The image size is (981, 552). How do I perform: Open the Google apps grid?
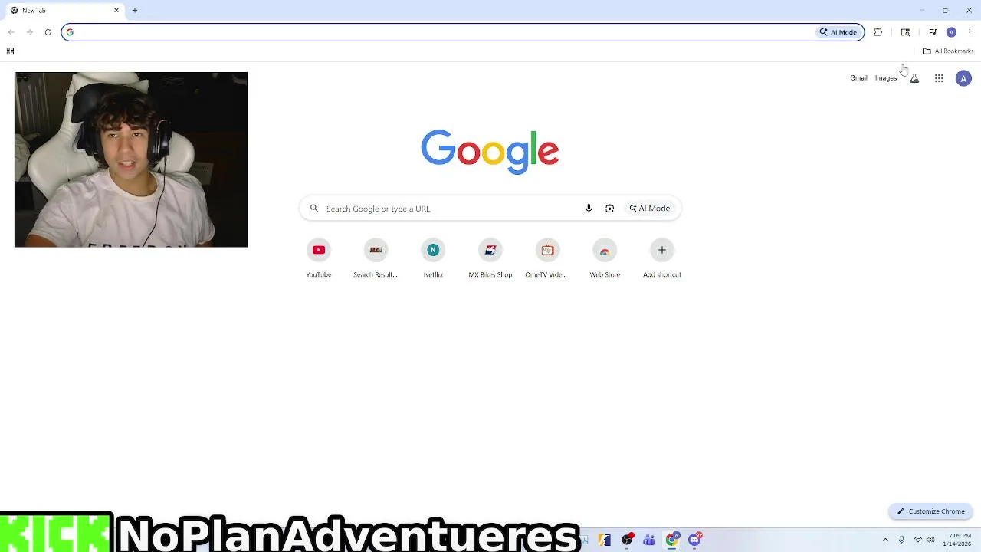coord(939,78)
